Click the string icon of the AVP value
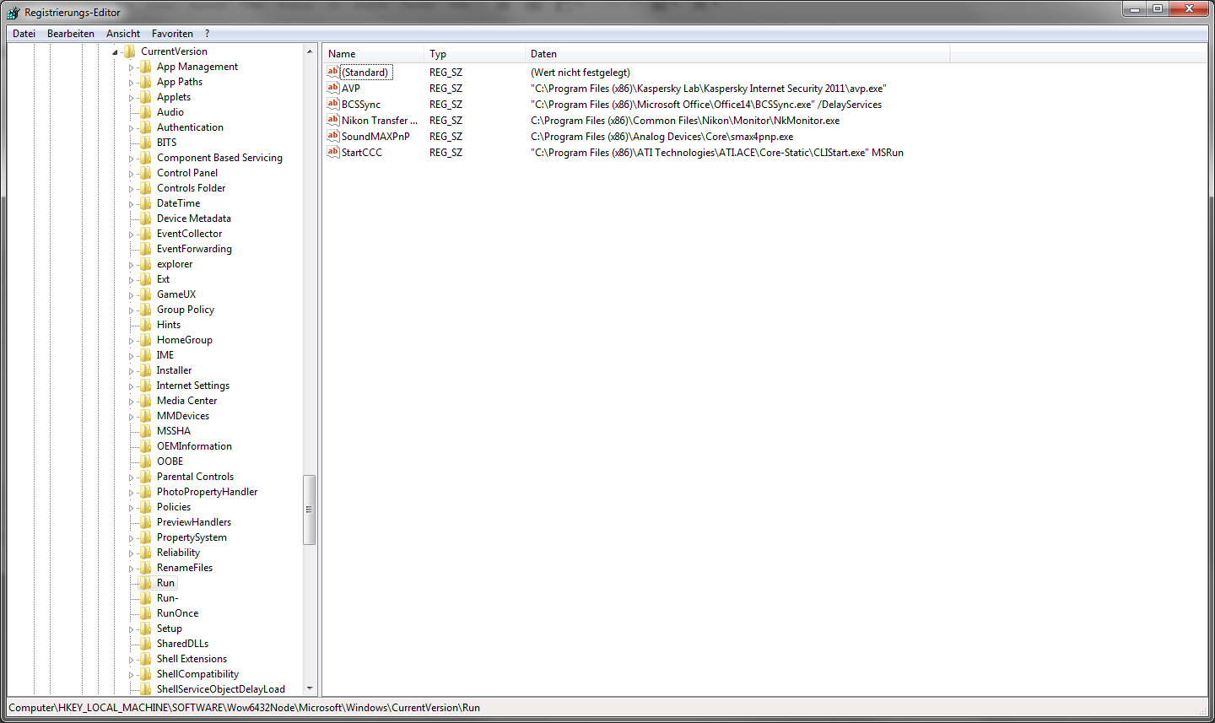This screenshot has width=1215, height=723. [332, 88]
